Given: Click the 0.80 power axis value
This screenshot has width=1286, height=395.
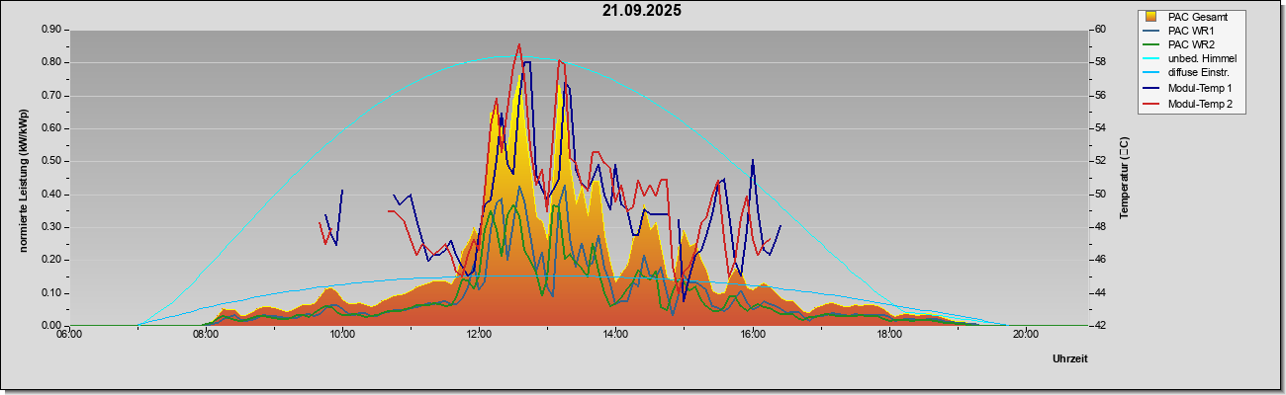Looking at the screenshot, I should coord(52,62).
